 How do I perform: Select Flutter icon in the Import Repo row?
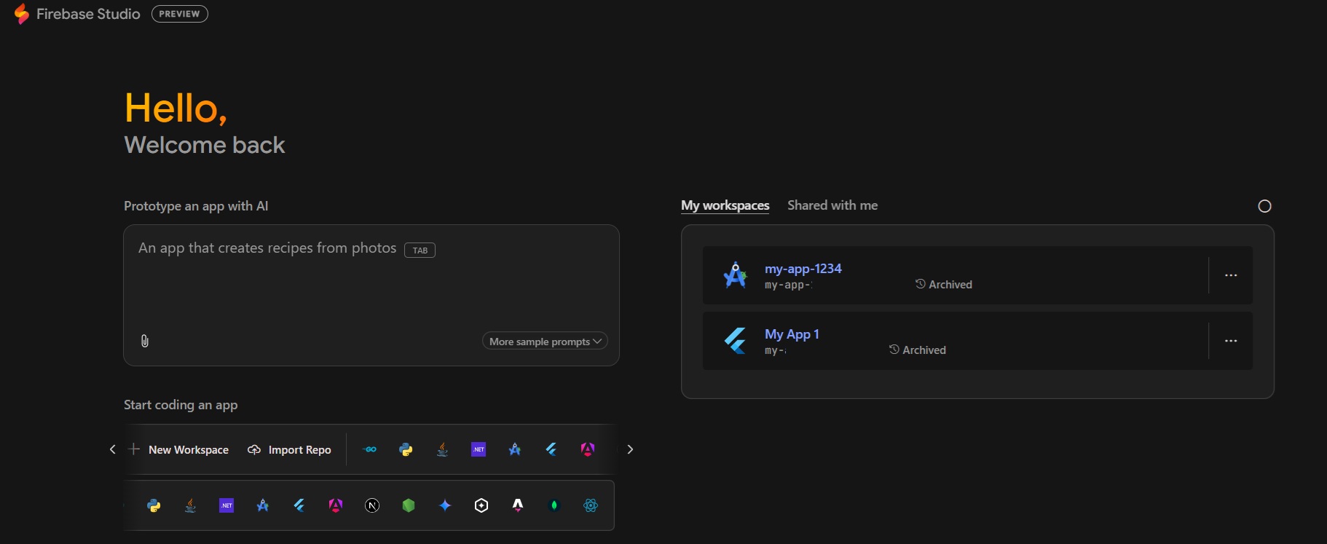[x=551, y=449]
